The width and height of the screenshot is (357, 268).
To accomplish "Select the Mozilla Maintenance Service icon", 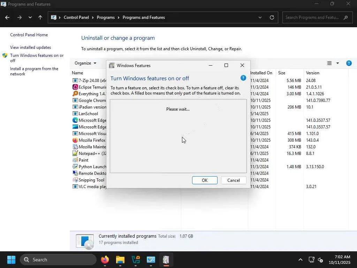I will [75, 147].
